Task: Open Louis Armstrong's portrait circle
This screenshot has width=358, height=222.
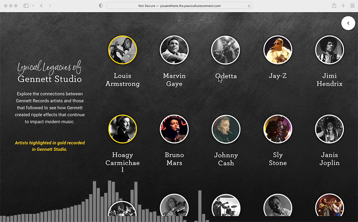Action: click(x=123, y=50)
